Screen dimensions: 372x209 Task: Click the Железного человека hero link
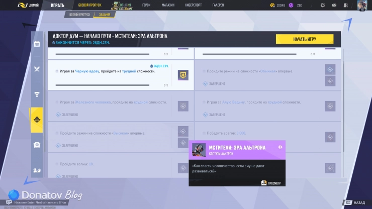(93, 102)
